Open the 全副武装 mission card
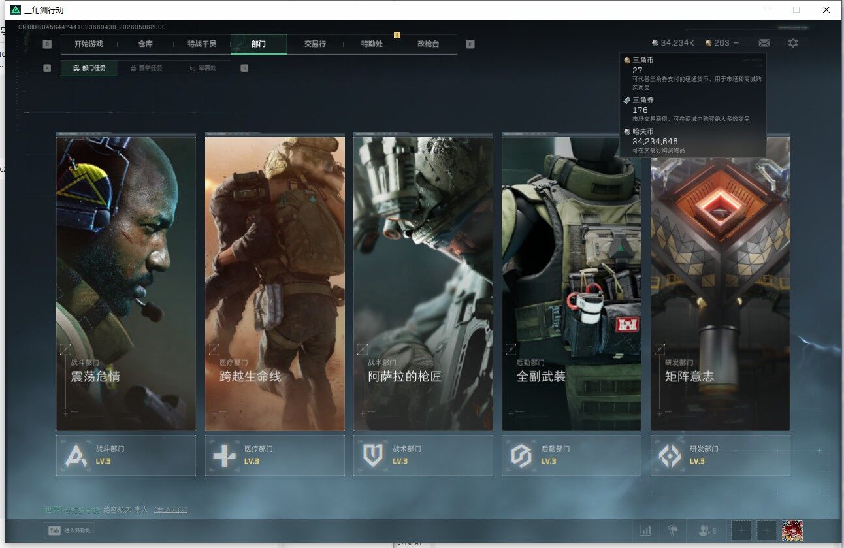 (572, 283)
